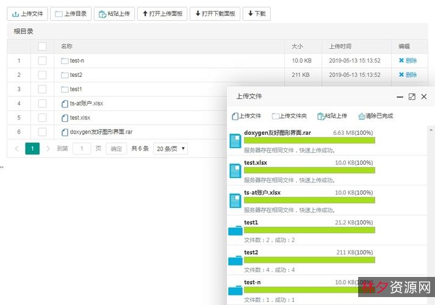
Task: Open the test-n folder name
Action: pos(77,61)
